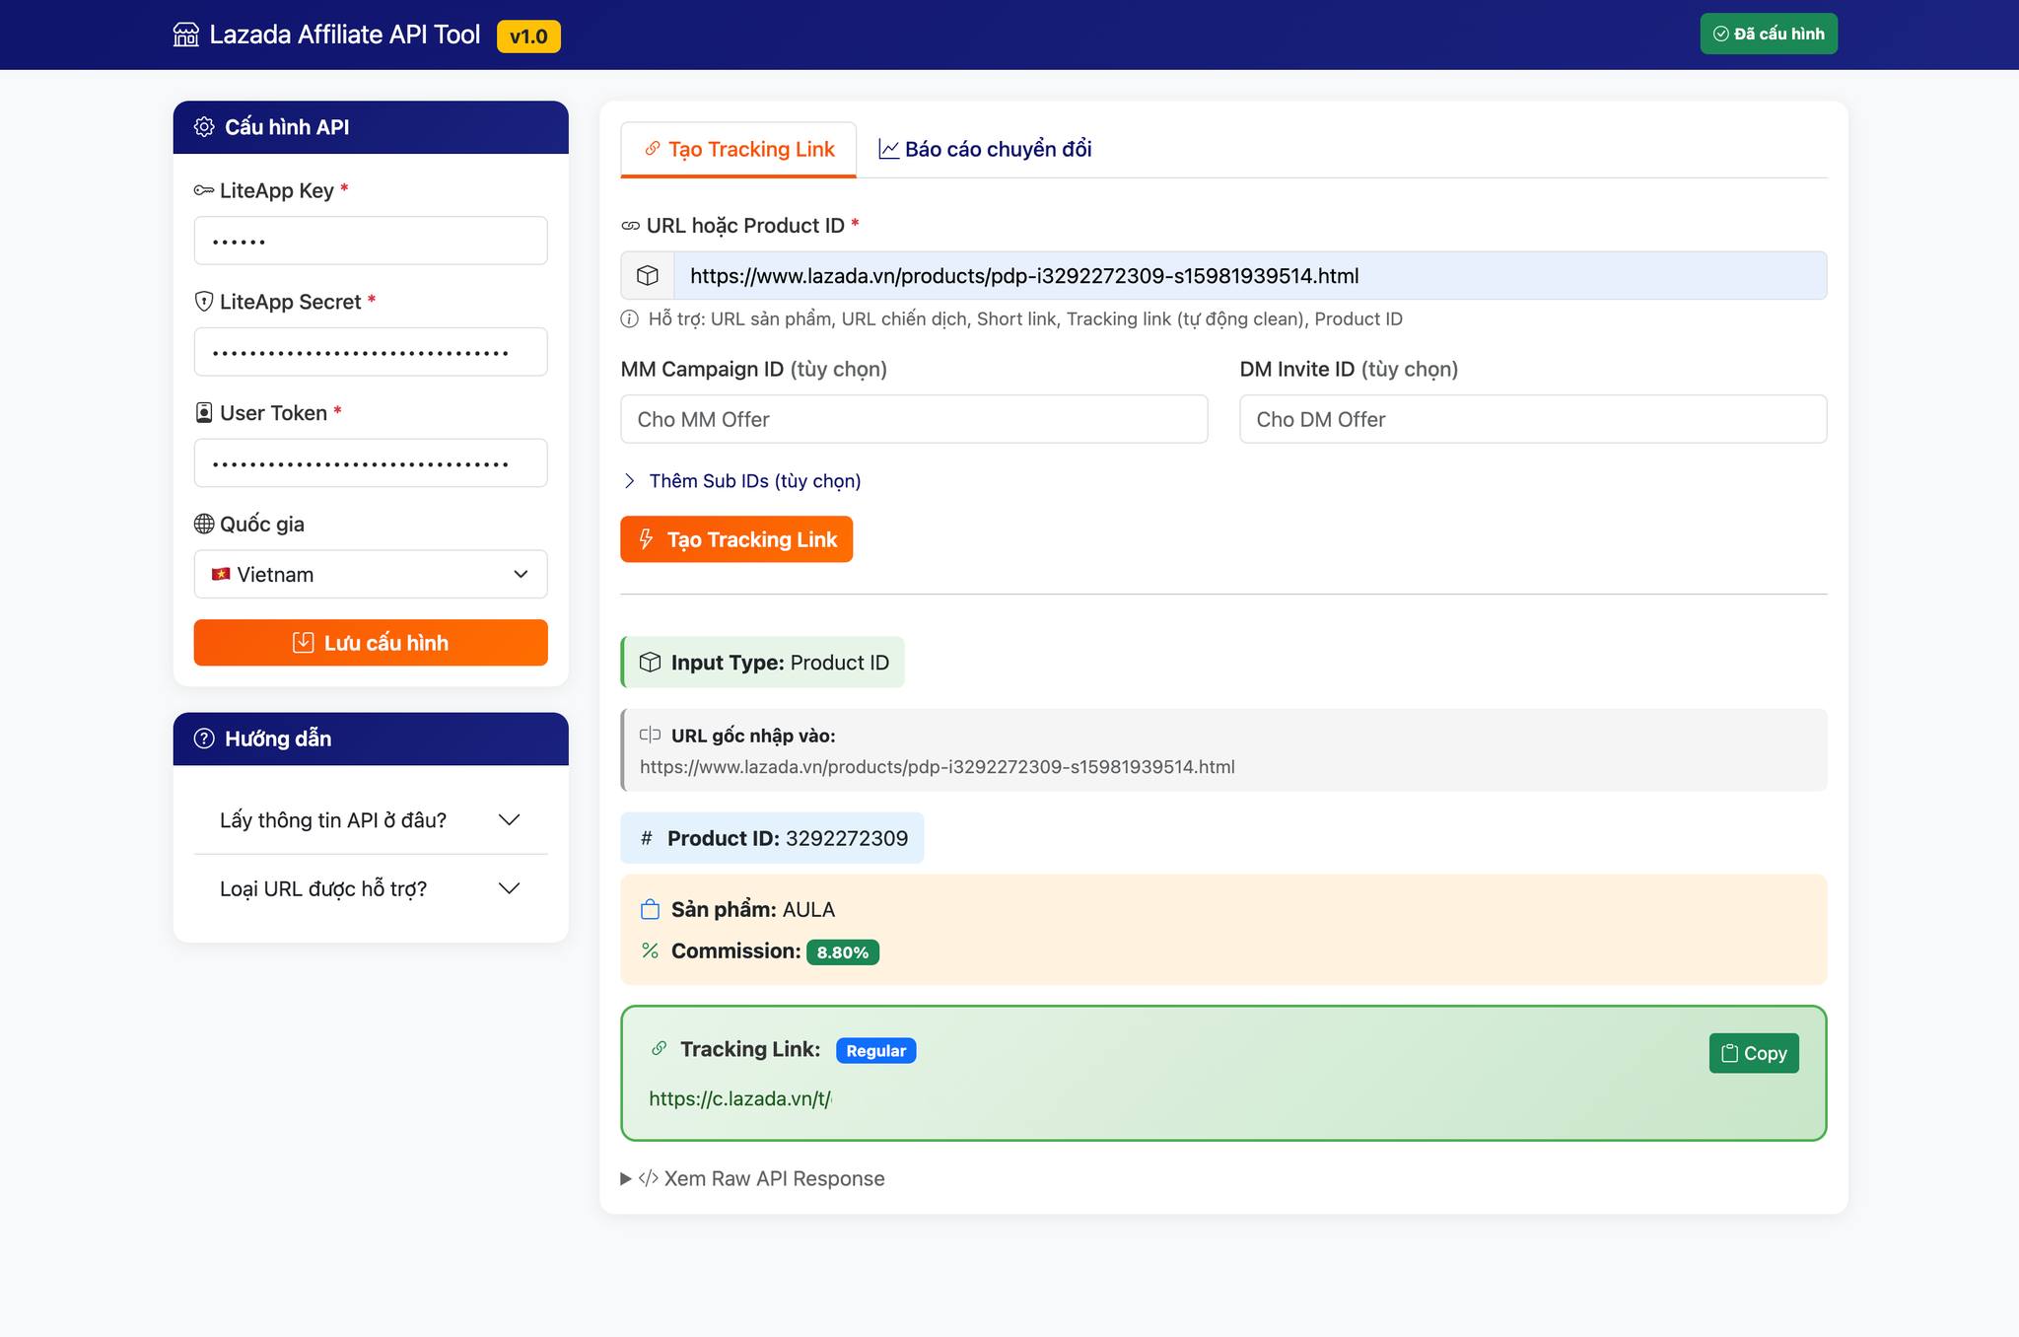The width and height of the screenshot is (2019, 1337).
Task: Click the icon beside URL gốc nhập vào
Action: (x=650, y=735)
